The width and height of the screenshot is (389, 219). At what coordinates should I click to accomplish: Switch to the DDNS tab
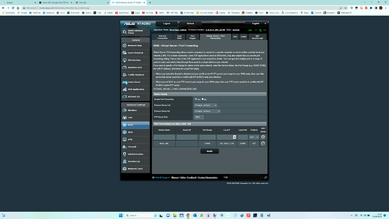coord(244,37)
